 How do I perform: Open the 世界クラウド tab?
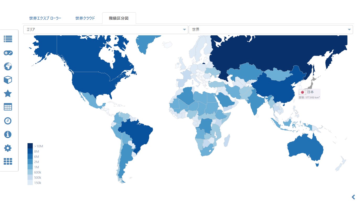click(x=84, y=18)
